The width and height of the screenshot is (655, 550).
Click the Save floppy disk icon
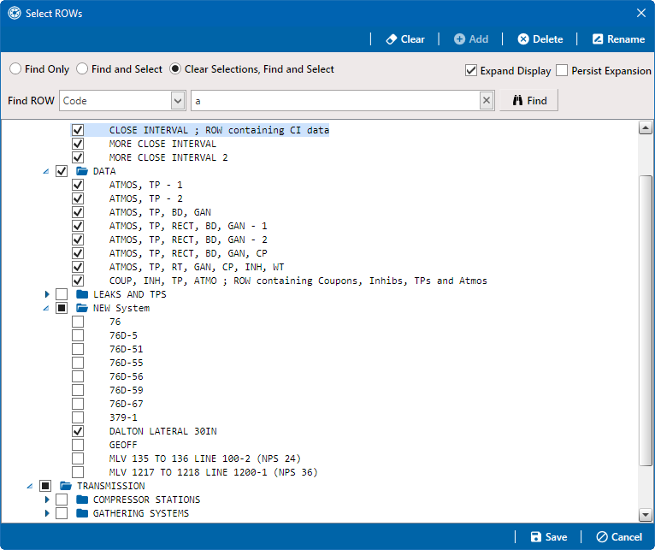tap(535, 536)
